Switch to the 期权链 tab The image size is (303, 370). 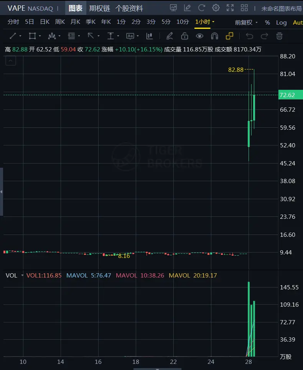pyautogui.click(x=99, y=8)
